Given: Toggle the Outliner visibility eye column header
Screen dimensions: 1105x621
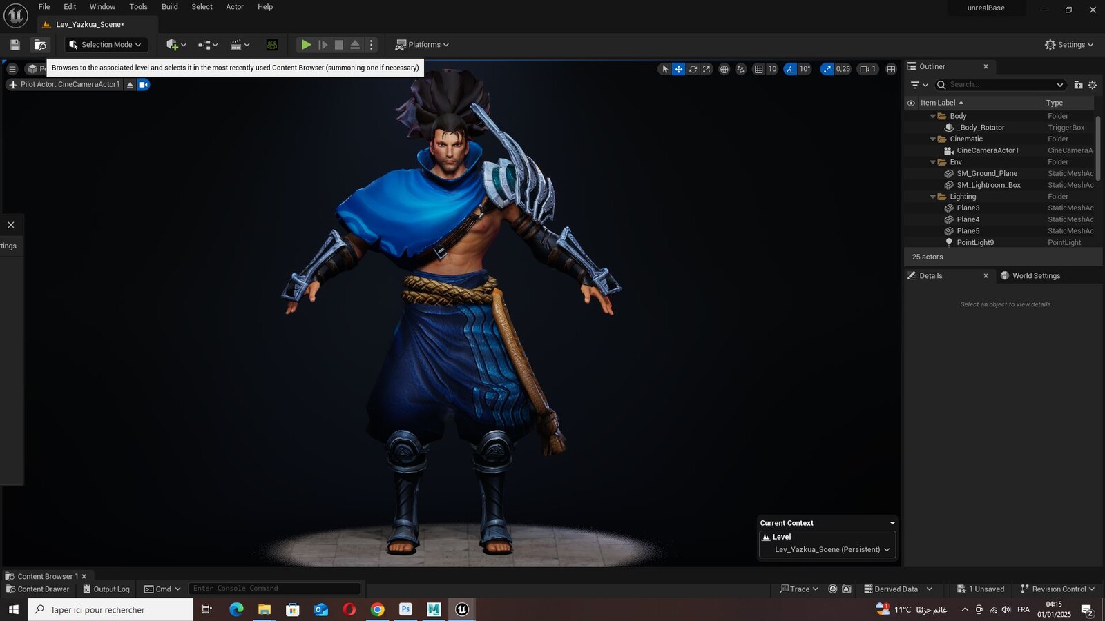Looking at the screenshot, I should [x=911, y=103].
